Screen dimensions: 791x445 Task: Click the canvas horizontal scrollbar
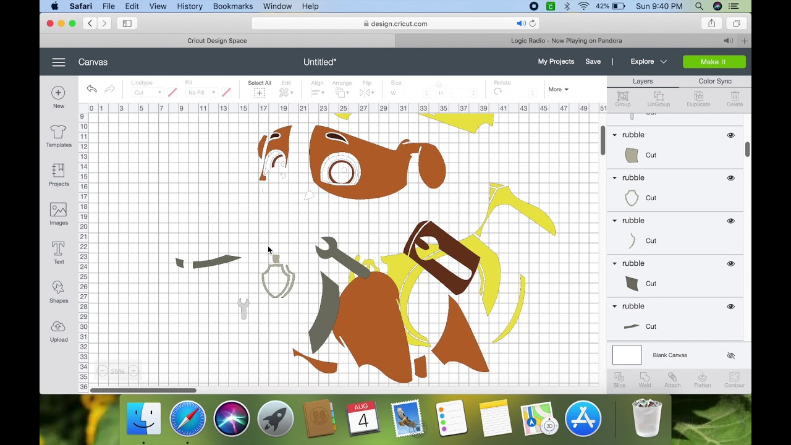tap(143, 390)
